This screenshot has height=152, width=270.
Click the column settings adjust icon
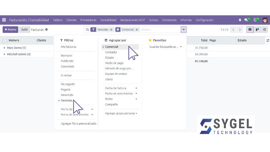(268, 40)
